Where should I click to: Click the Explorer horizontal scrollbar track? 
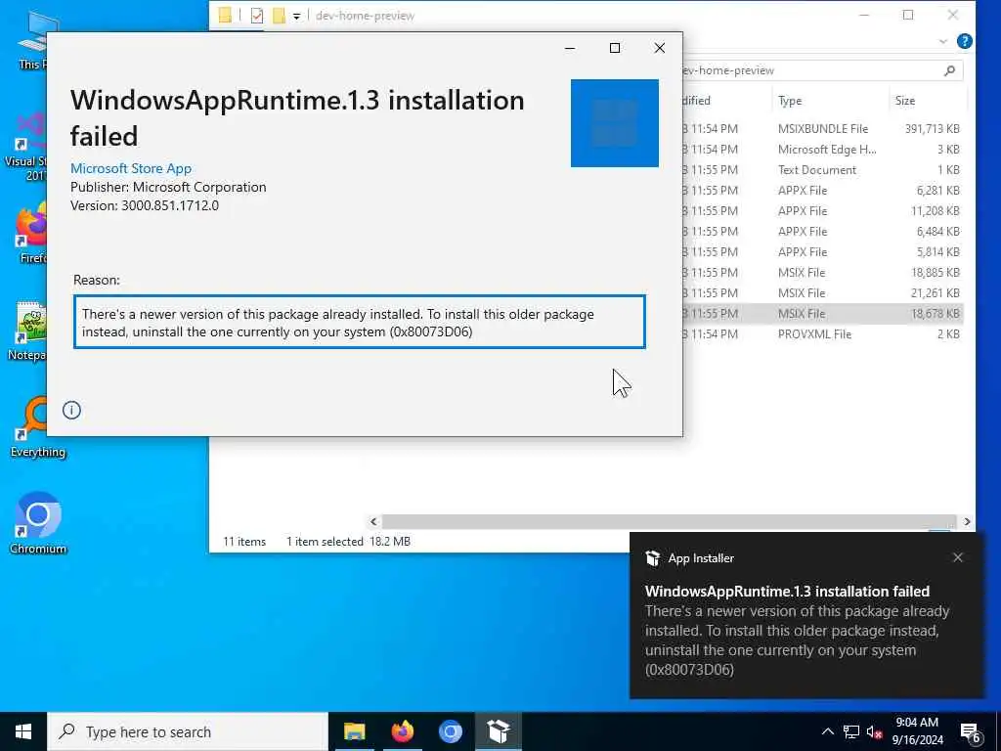[x=669, y=522]
